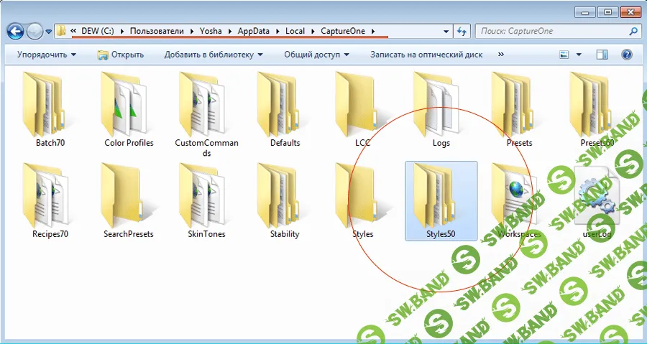Image resolution: width=647 pixels, height=344 pixels.
Task: Refresh the current folder view
Action: (x=462, y=31)
